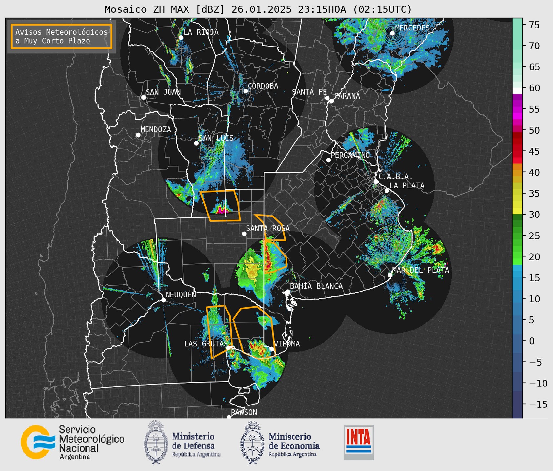Click the colorbar tick label 0
The width and height of the screenshot is (553, 471).
tap(531, 341)
